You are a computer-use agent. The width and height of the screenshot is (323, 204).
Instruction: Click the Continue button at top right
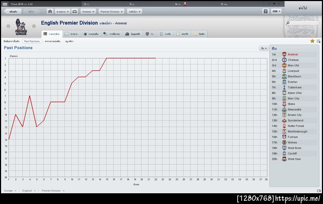click(x=303, y=8)
